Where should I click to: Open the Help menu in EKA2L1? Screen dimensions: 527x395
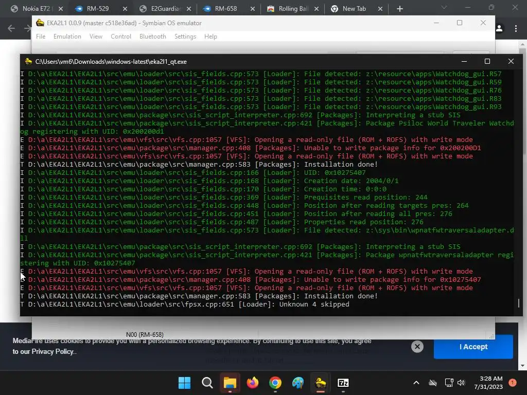(x=210, y=37)
